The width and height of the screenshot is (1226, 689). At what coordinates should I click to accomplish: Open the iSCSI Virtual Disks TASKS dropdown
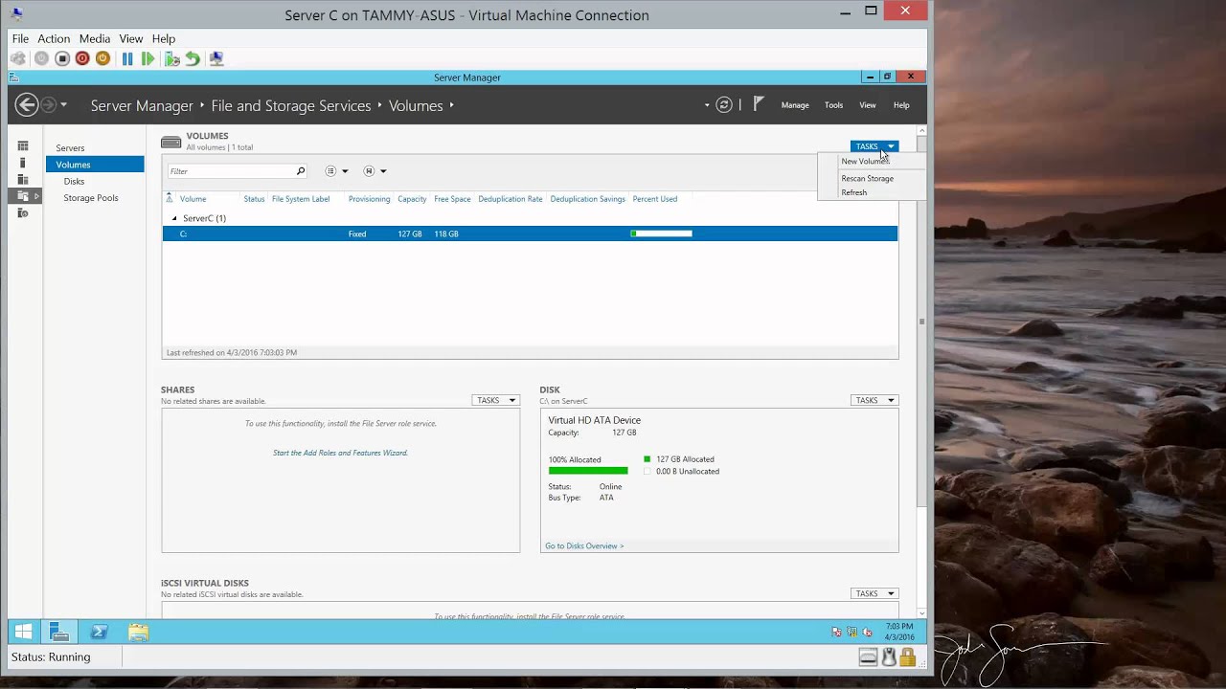[874, 593]
